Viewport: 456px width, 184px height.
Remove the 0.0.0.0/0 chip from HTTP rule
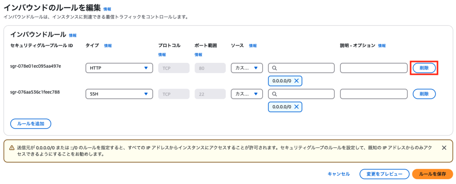(x=296, y=81)
